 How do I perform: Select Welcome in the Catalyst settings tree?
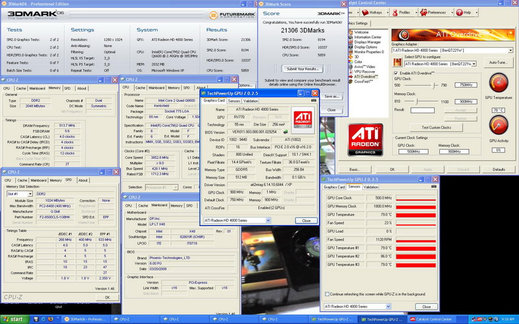pos(361,32)
